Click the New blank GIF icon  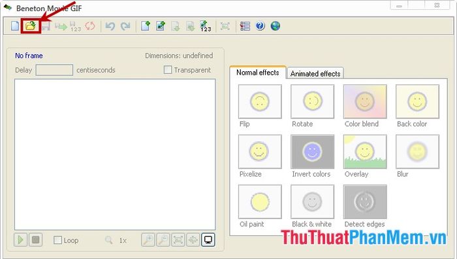tap(15, 26)
